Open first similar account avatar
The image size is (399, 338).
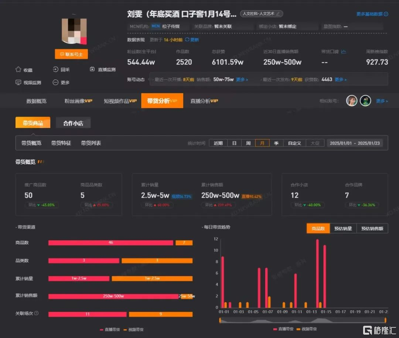pos(351,101)
